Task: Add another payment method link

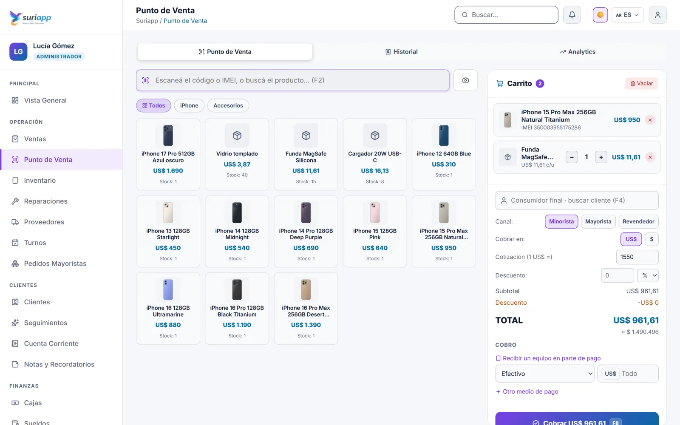Action: pyautogui.click(x=527, y=392)
